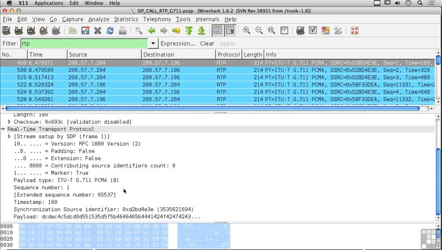Open the Apple menu
The image size is (442, 250).
[x=9, y=3]
